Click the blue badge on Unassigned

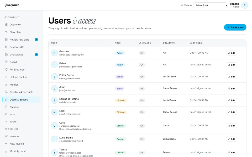click(36, 54)
